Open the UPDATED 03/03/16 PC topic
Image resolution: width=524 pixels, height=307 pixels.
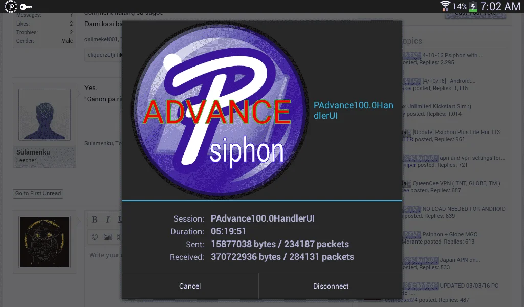469,286
